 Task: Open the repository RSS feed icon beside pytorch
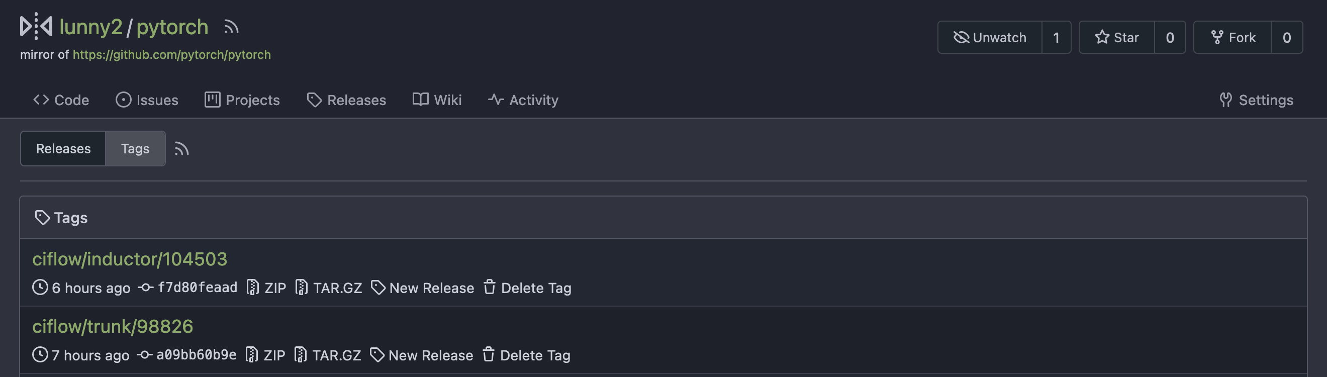coord(231,27)
